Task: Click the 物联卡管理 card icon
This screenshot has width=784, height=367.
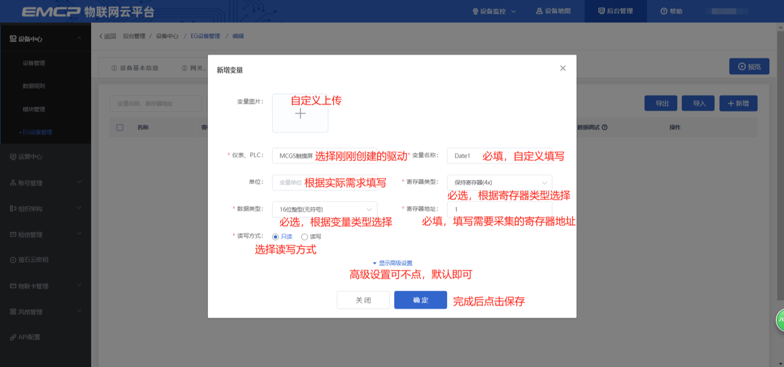Action: point(13,286)
